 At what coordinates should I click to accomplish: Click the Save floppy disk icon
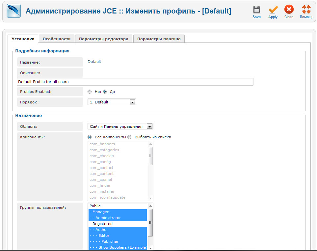coord(256,10)
